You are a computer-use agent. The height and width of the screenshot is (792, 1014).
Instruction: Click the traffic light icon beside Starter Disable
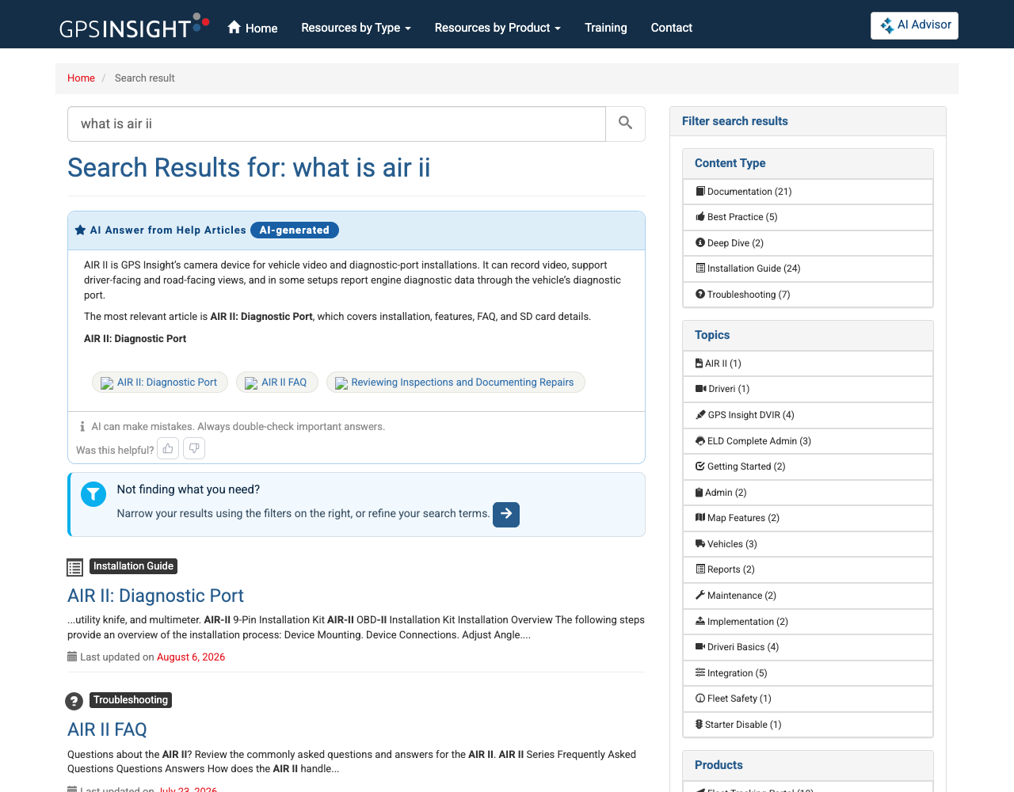699,725
